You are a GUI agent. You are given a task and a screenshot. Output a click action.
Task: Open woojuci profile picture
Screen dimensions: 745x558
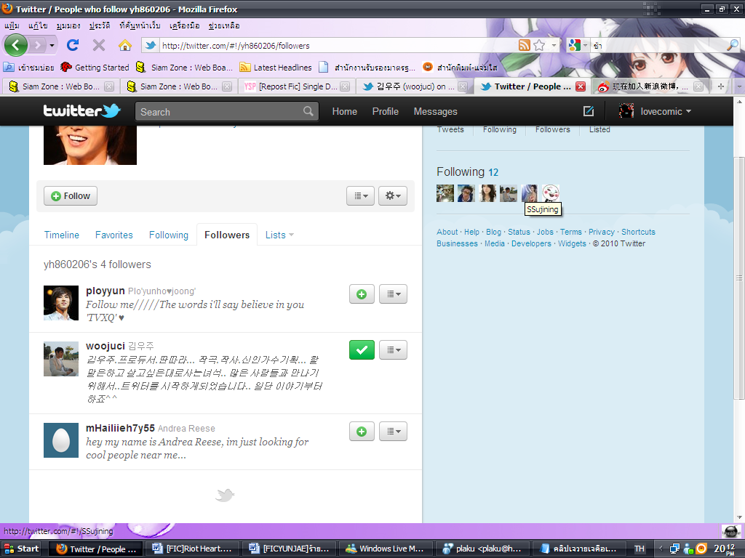61,359
